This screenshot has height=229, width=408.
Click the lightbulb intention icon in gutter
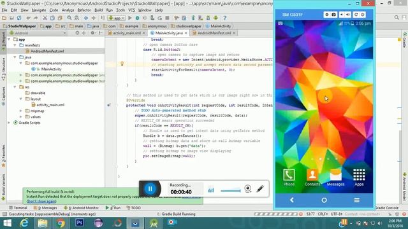pyautogui.click(x=122, y=64)
